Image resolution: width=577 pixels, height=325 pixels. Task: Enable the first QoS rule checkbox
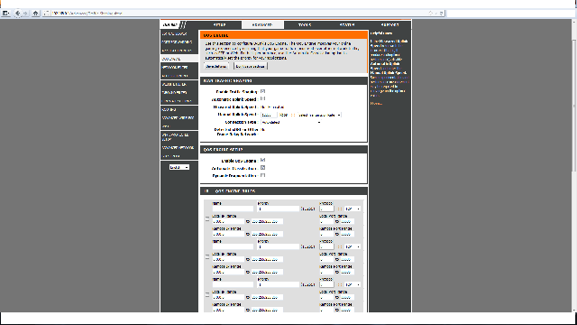pyautogui.click(x=207, y=218)
